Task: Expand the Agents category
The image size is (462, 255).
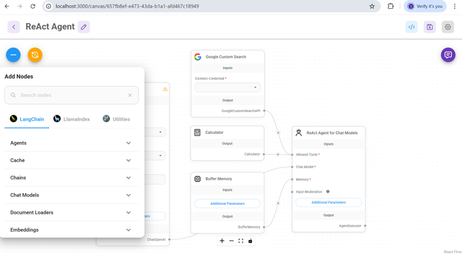Action: 72,143
